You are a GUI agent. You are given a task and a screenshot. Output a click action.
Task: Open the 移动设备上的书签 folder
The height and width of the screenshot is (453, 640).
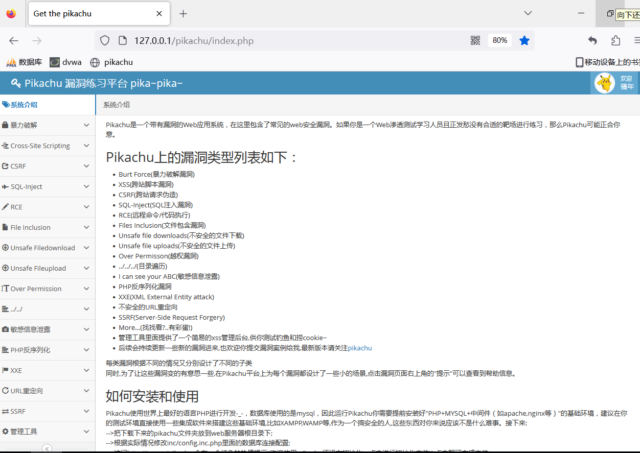[x=608, y=62]
